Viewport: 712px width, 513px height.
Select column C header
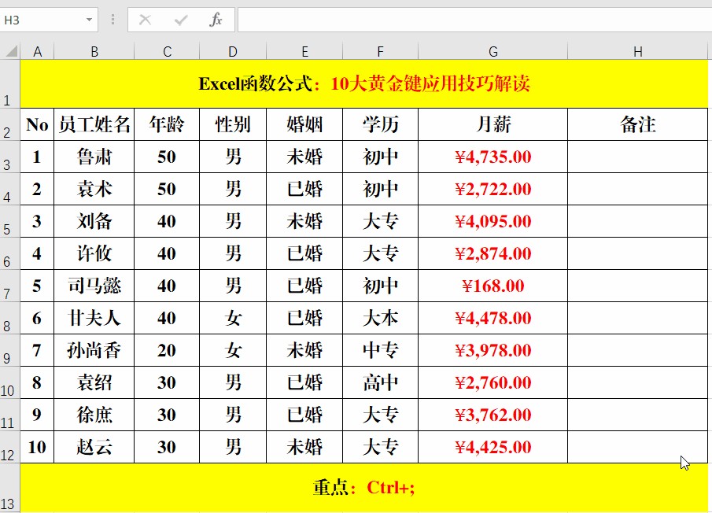click(167, 51)
